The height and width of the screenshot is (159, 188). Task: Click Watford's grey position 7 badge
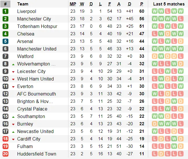5,56
